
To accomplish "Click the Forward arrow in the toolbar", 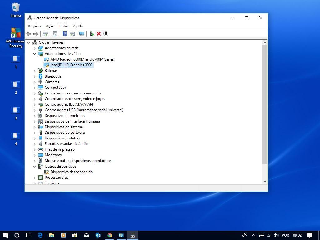I will 36,34.
